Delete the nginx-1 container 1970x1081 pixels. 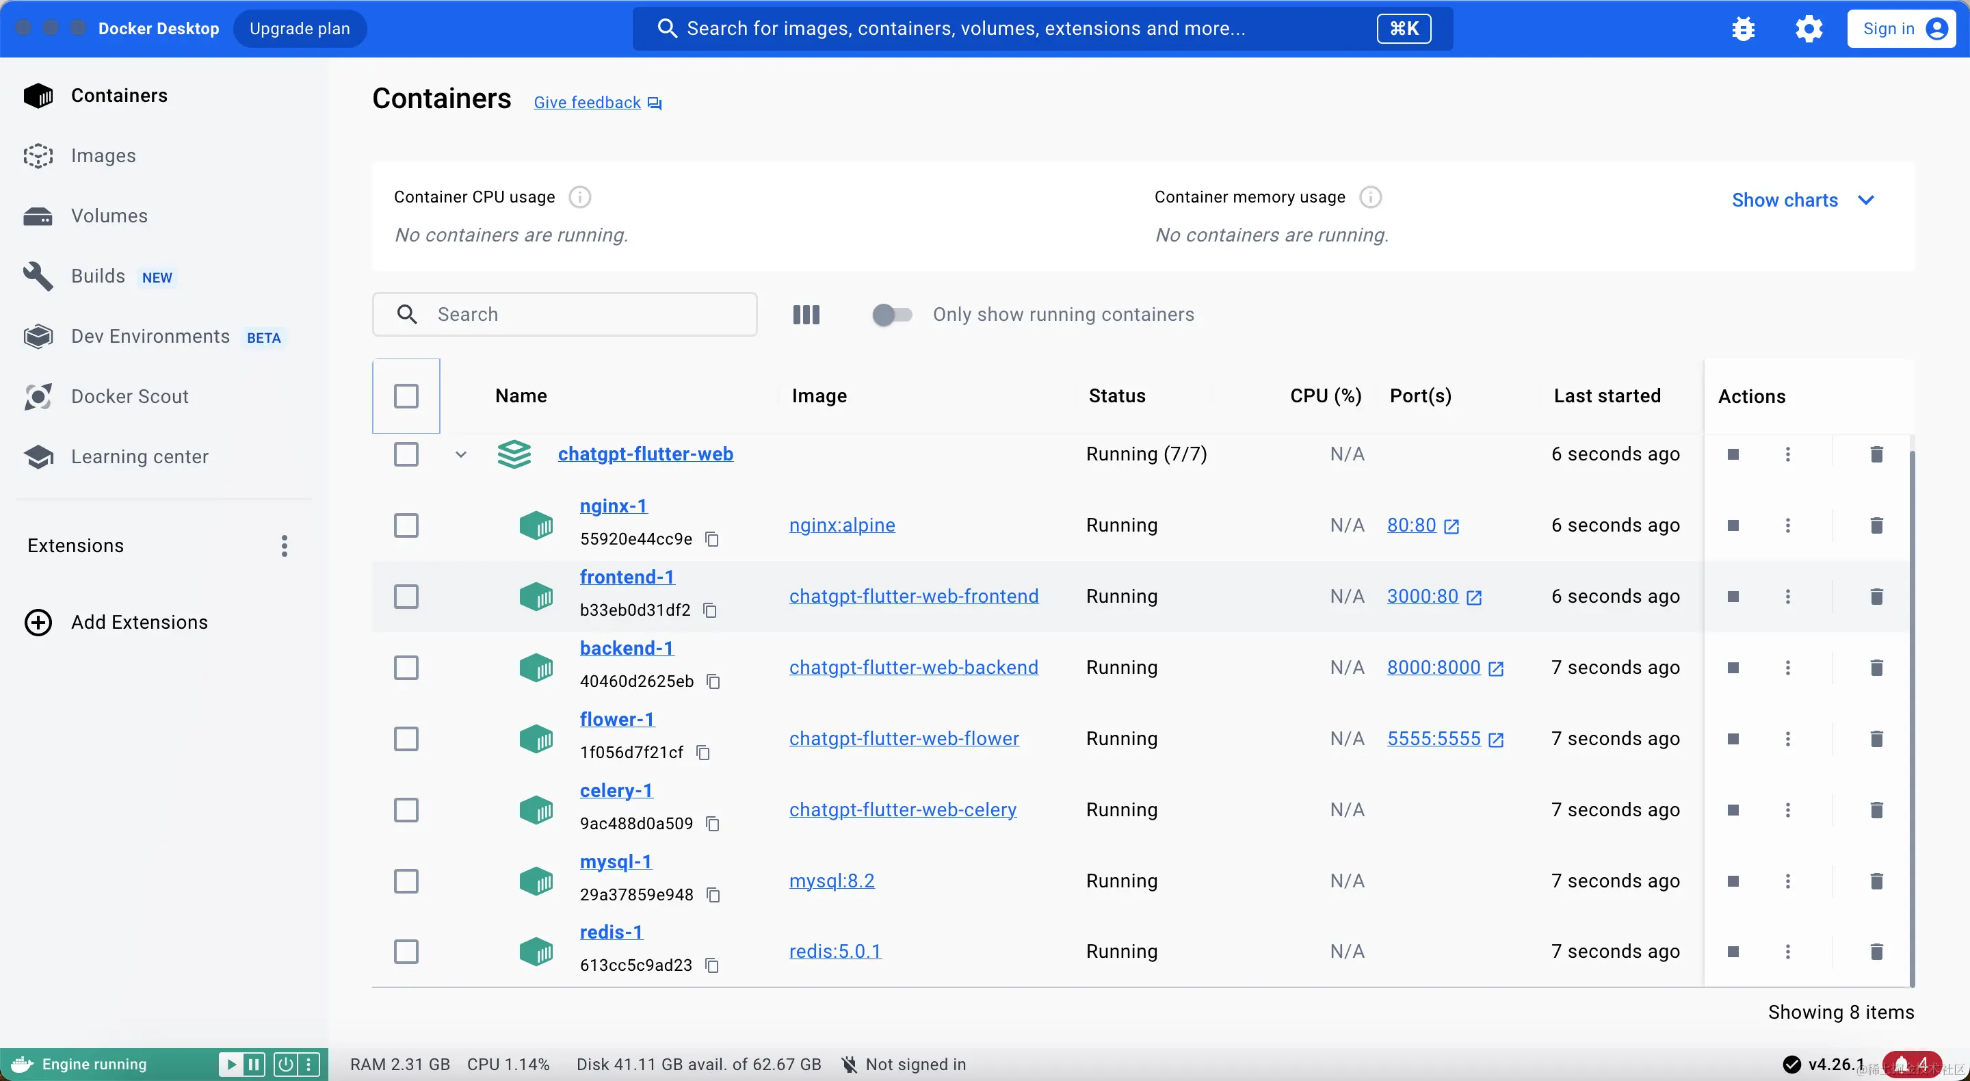point(1876,525)
